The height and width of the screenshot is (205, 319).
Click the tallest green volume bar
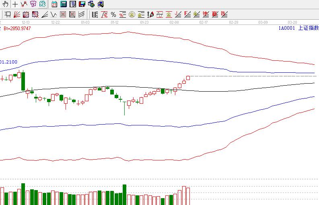coord(23,194)
